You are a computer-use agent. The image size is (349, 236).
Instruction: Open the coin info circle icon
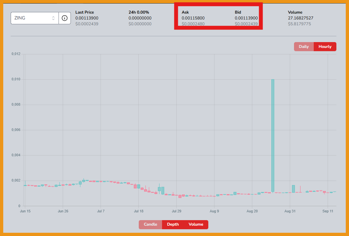point(64,18)
